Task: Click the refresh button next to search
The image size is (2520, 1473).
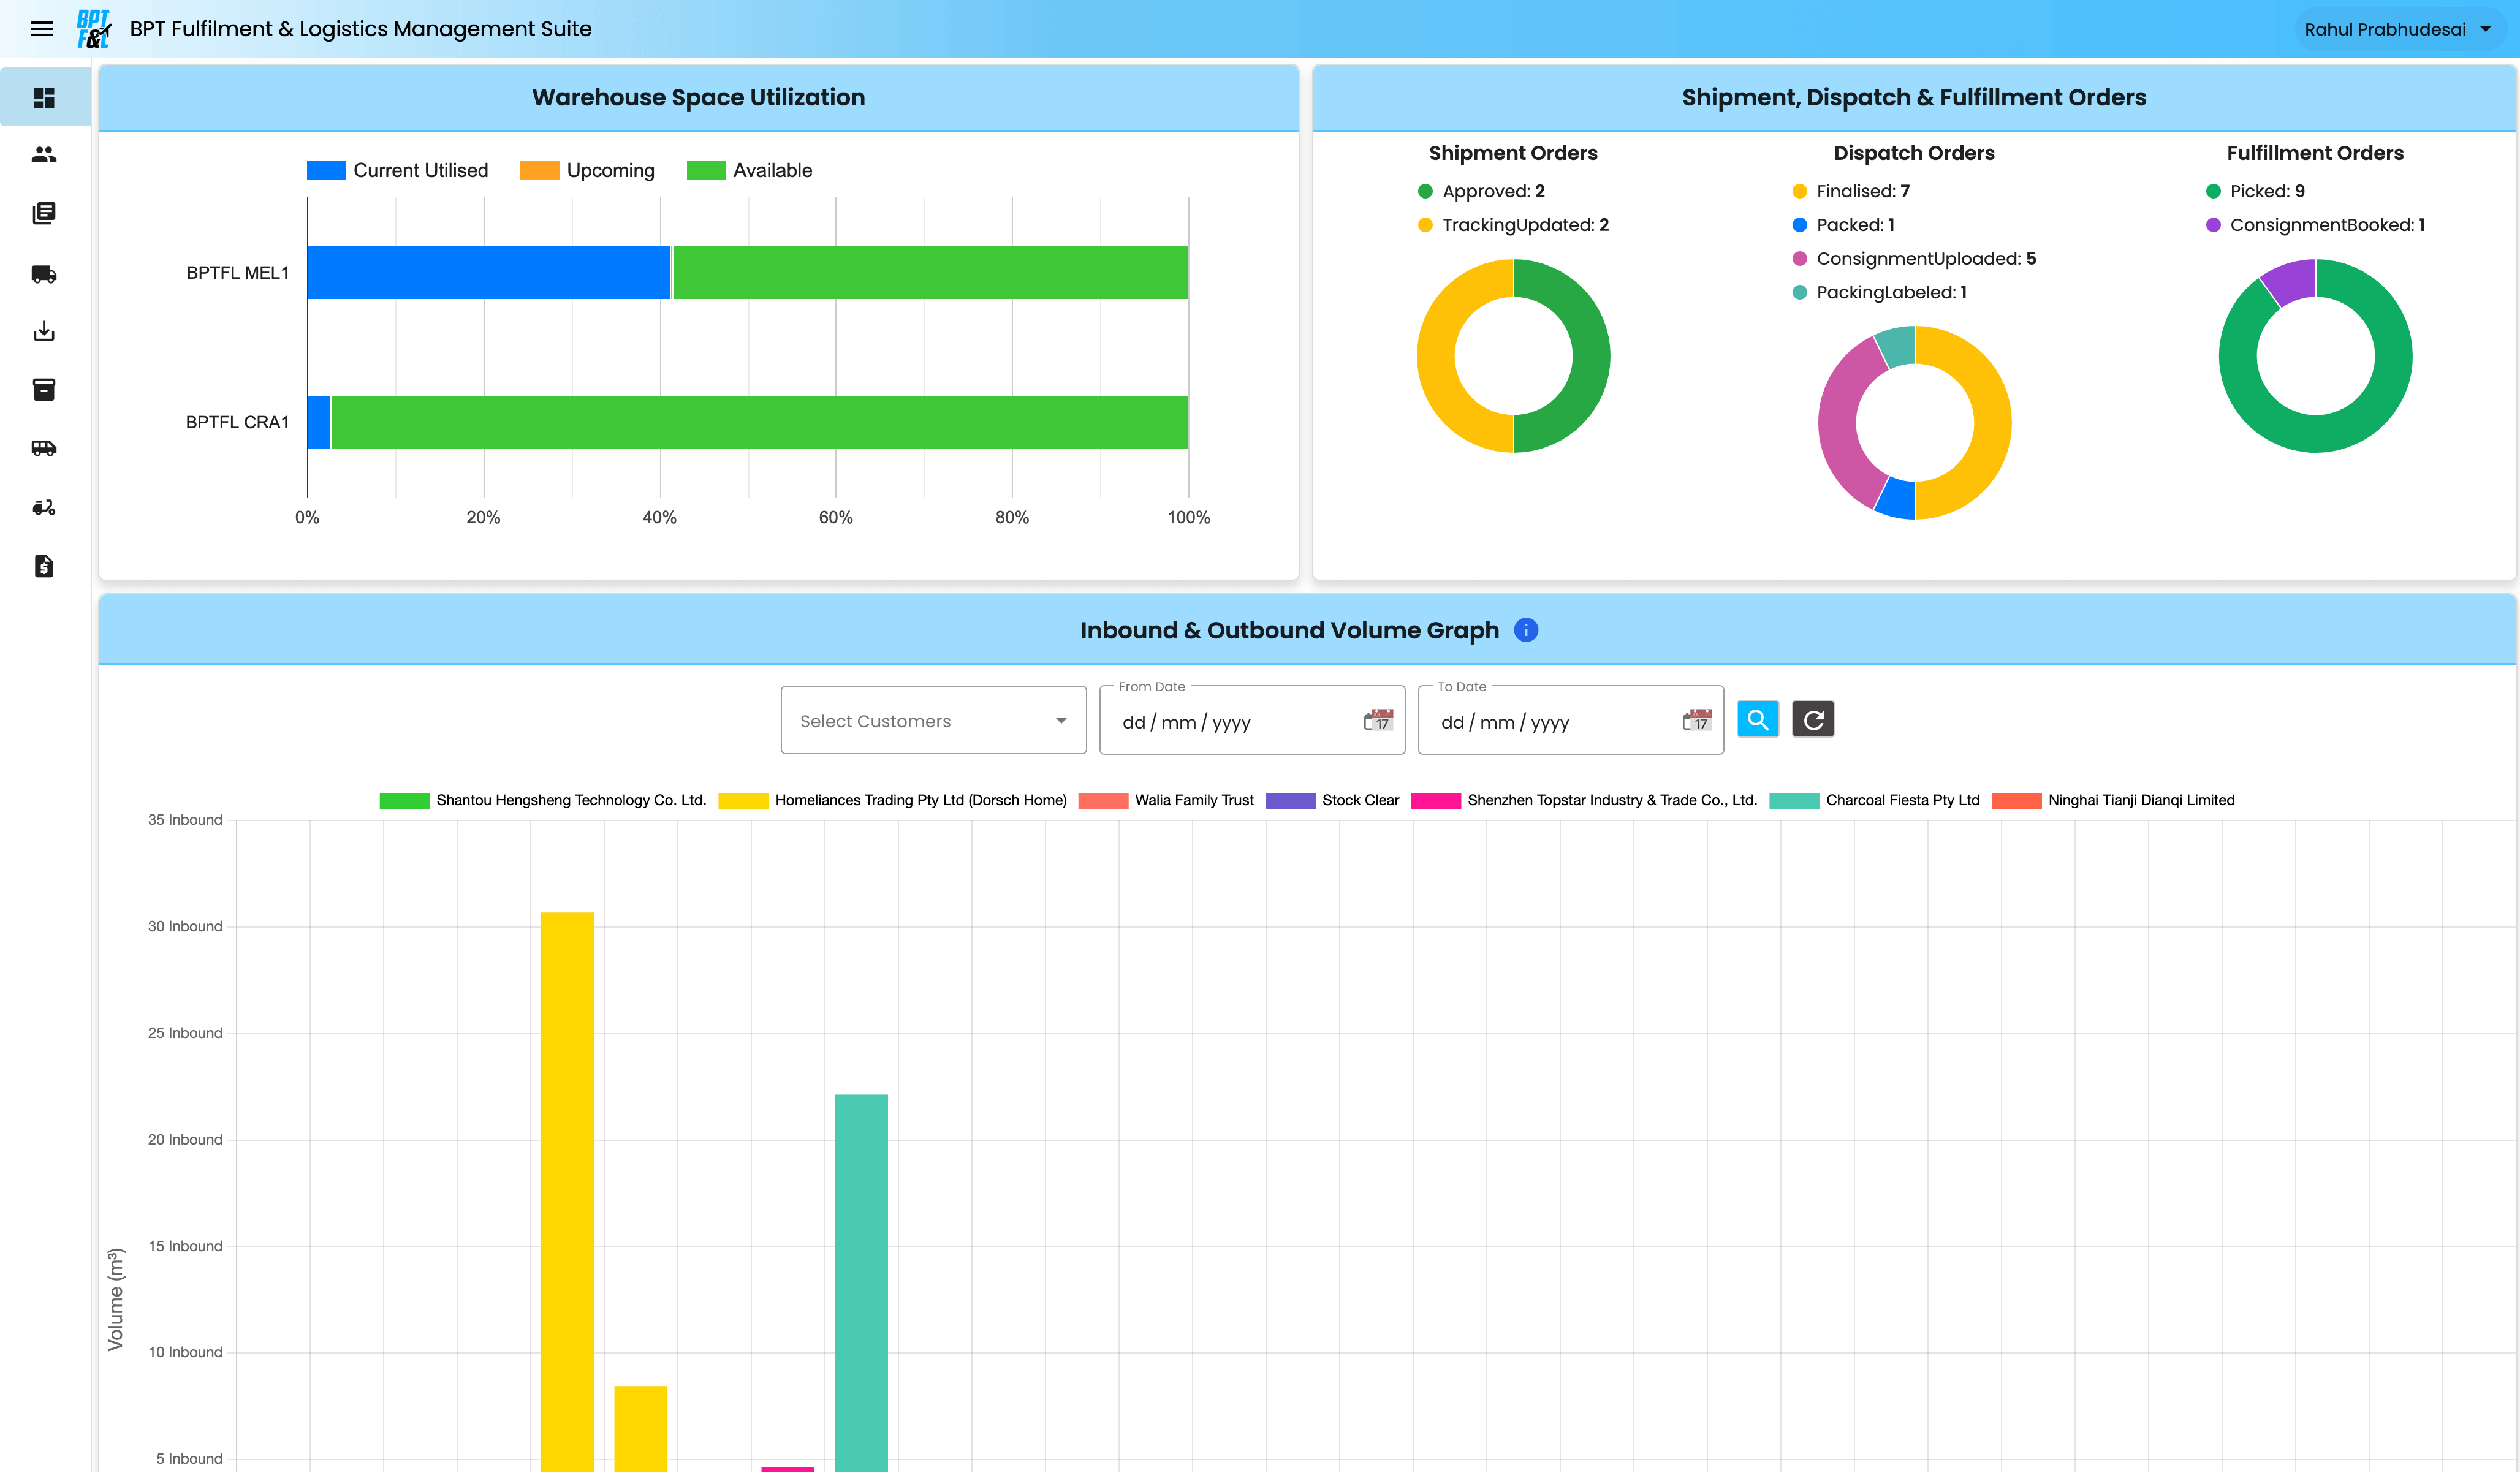Action: (x=1813, y=719)
